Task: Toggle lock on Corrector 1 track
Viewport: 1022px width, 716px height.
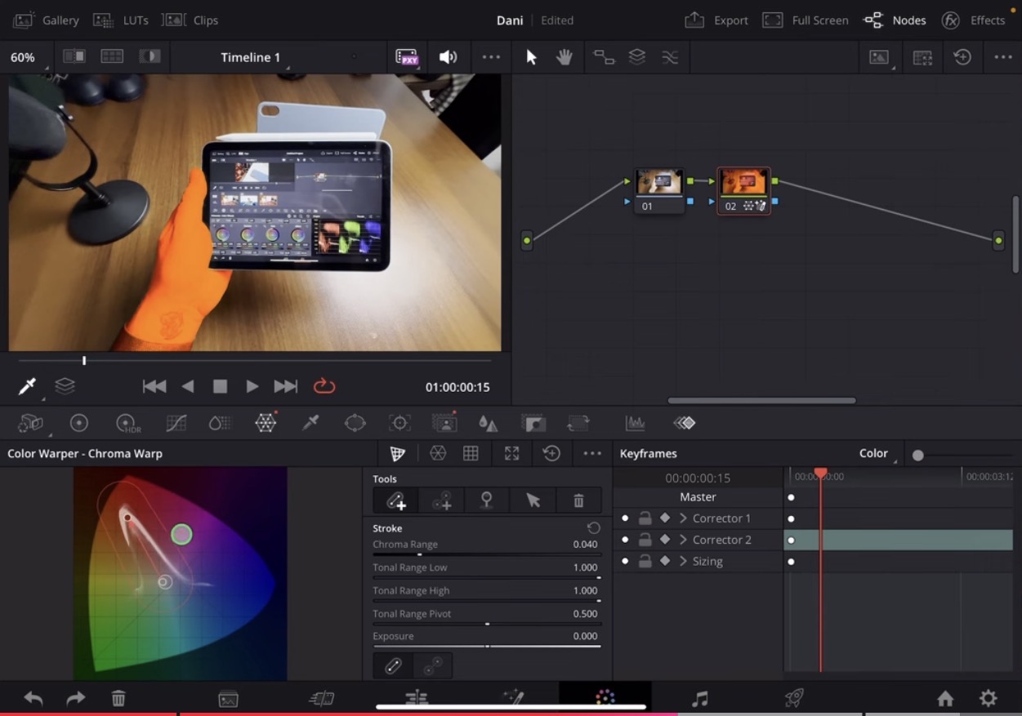Action: pos(645,518)
